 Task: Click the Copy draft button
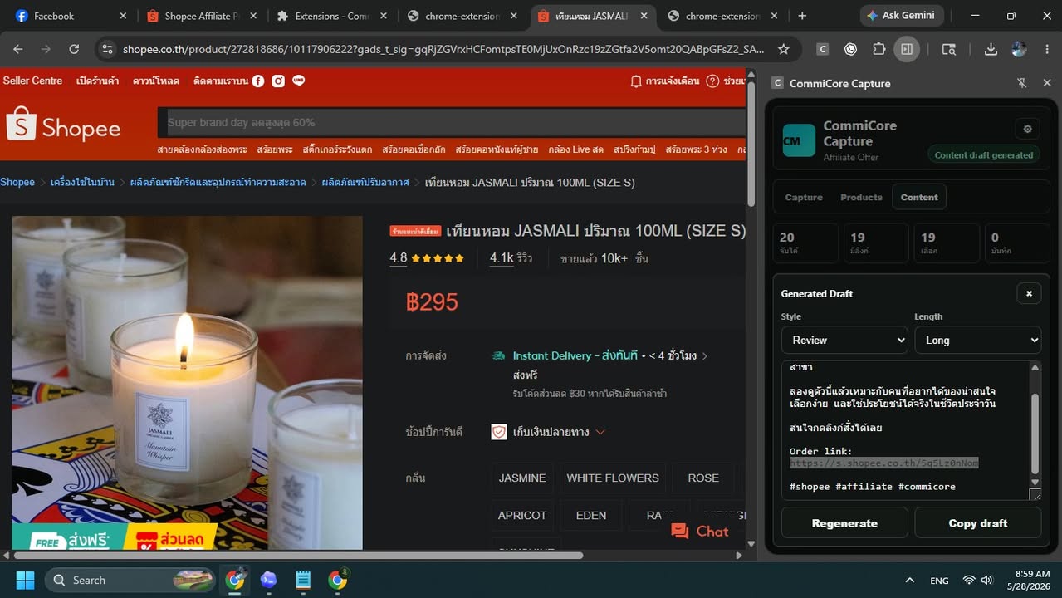[977, 523]
